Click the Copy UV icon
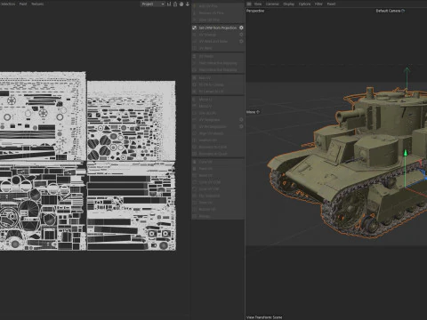Viewport: 427px width, 320px height. 195,162
